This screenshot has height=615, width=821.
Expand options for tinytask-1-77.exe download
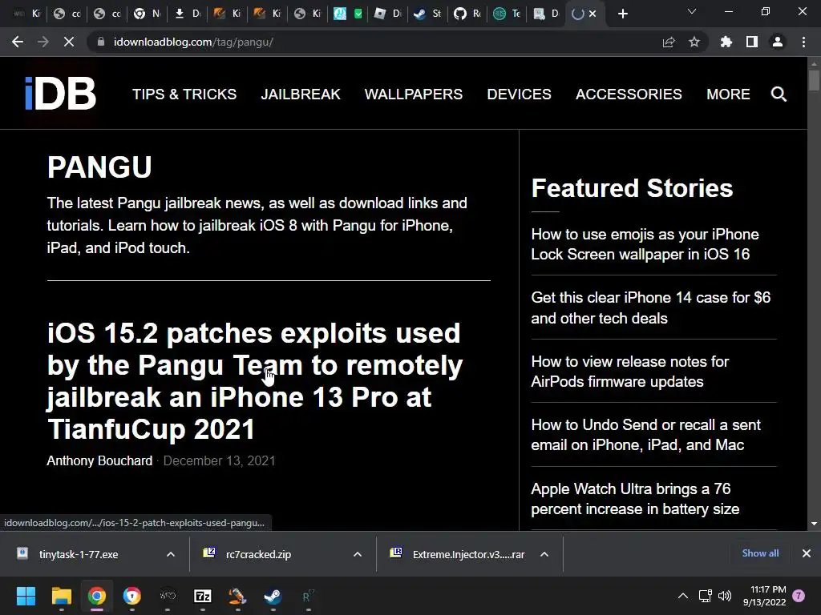tap(171, 554)
